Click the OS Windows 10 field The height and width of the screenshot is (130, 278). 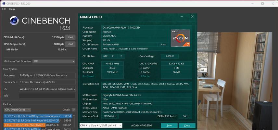47,89
